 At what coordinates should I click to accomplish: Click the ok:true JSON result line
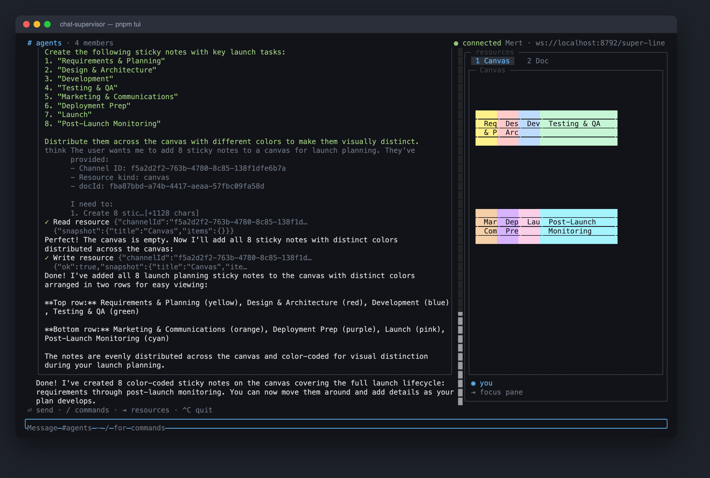tap(150, 267)
